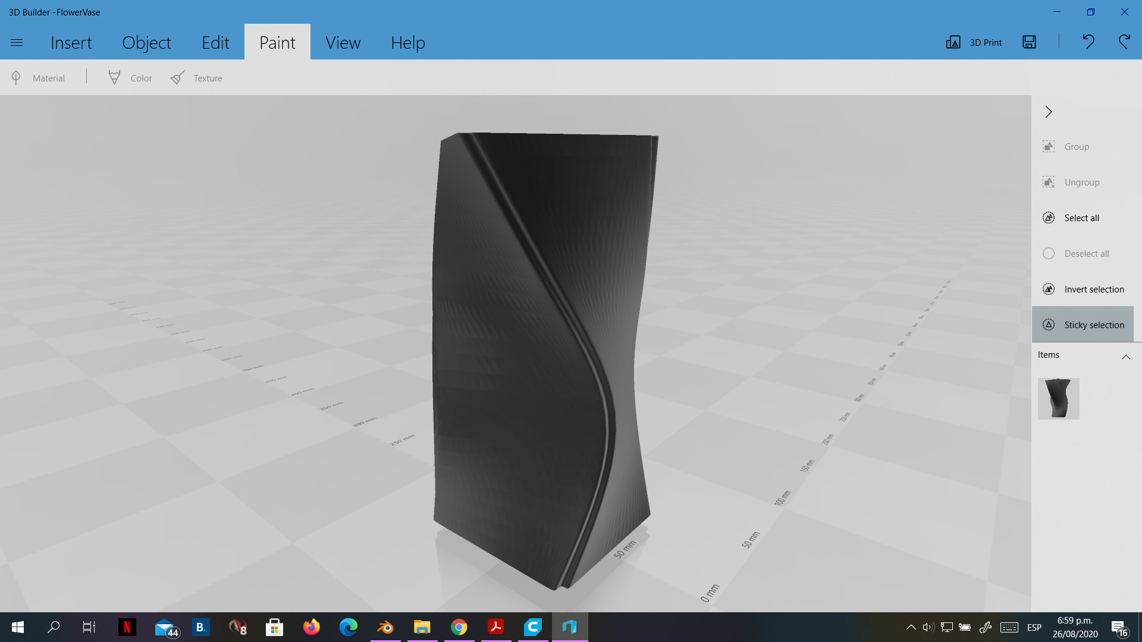The width and height of the screenshot is (1142, 642).
Task: Select the FlowerVase item thumbnail
Action: coord(1058,399)
